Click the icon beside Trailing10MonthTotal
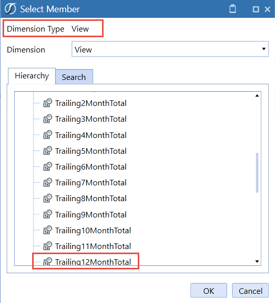The width and height of the screenshot is (275, 303). [x=47, y=230]
